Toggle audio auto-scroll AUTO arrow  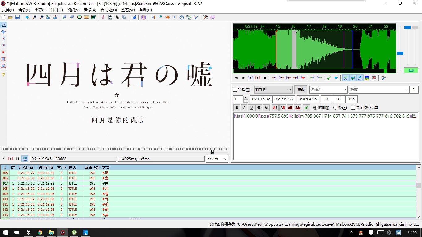pos(360,78)
